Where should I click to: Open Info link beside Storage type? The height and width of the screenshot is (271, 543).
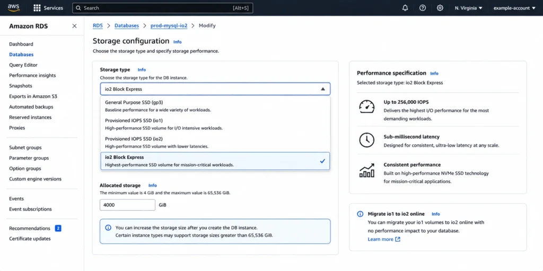click(142, 70)
